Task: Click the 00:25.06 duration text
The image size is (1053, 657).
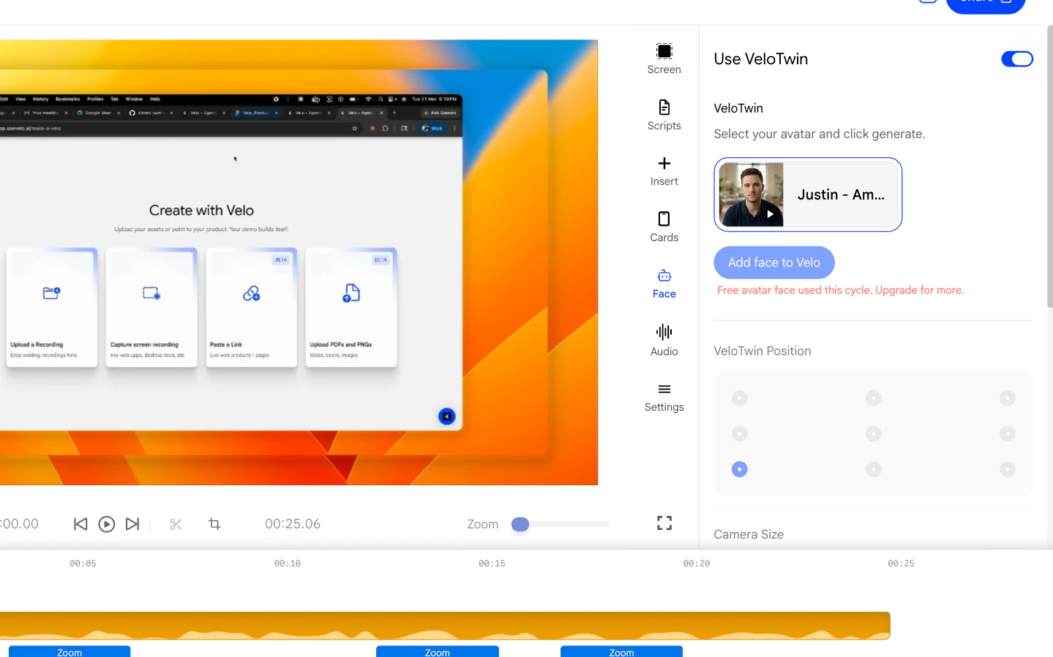Action: 293,524
